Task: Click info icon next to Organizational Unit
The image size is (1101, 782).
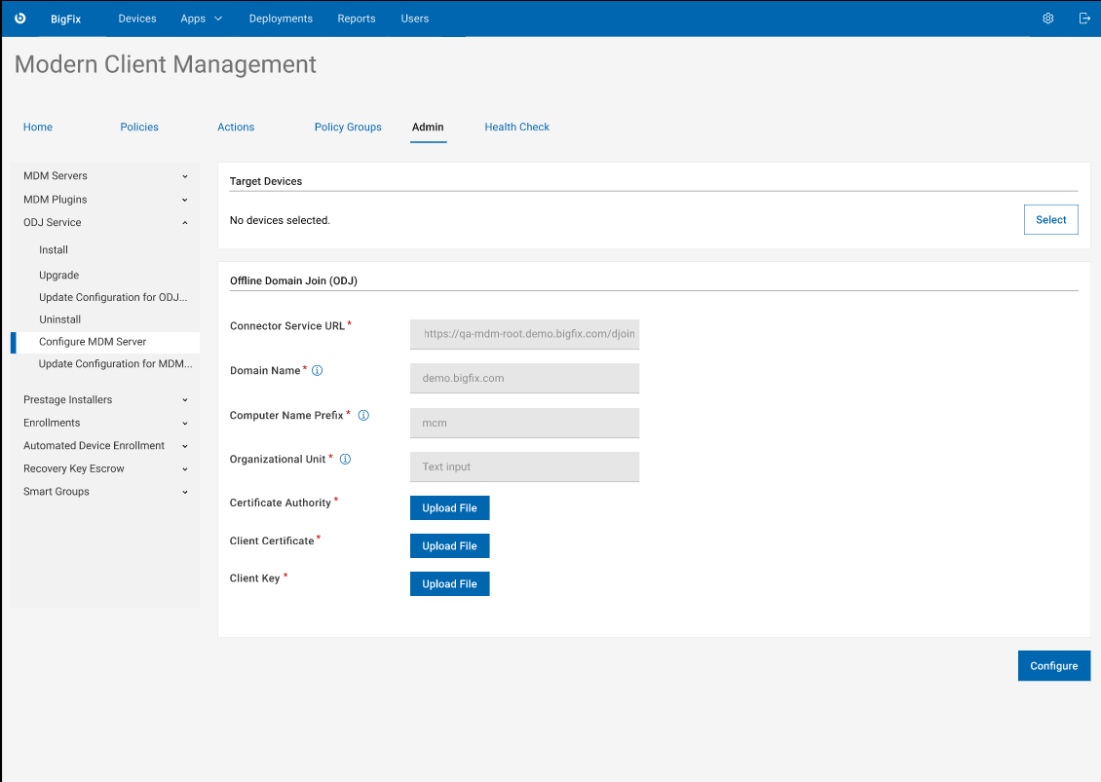Action: [x=345, y=459]
